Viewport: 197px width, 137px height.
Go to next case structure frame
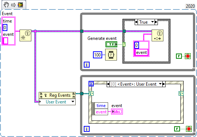tap(156, 22)
